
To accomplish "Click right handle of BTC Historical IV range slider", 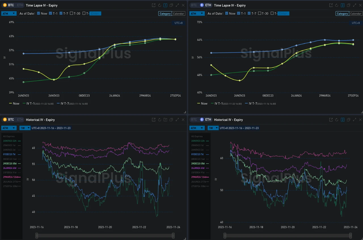I will pos(173,235).
